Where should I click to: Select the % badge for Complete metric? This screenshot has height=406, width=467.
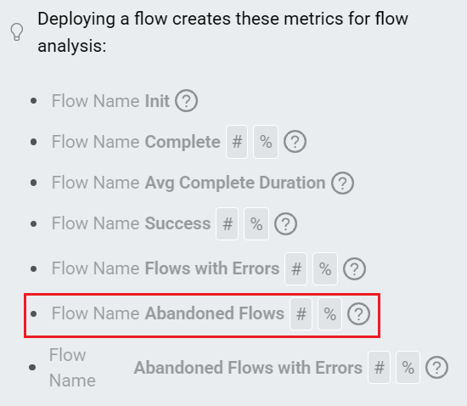266,142
